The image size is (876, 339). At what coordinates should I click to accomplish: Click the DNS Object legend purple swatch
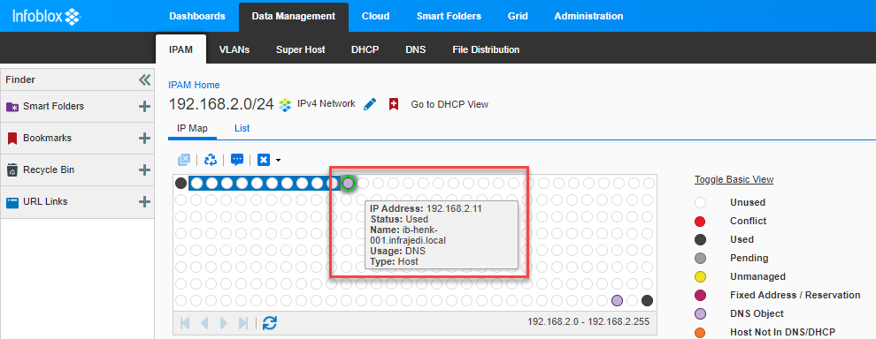(700, 313)
